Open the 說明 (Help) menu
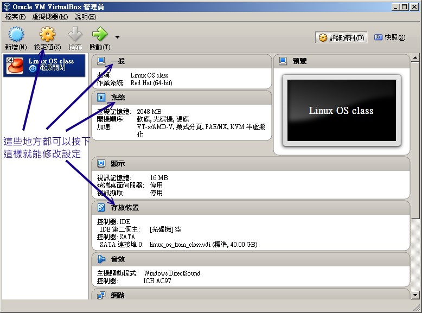 (85, 17)
